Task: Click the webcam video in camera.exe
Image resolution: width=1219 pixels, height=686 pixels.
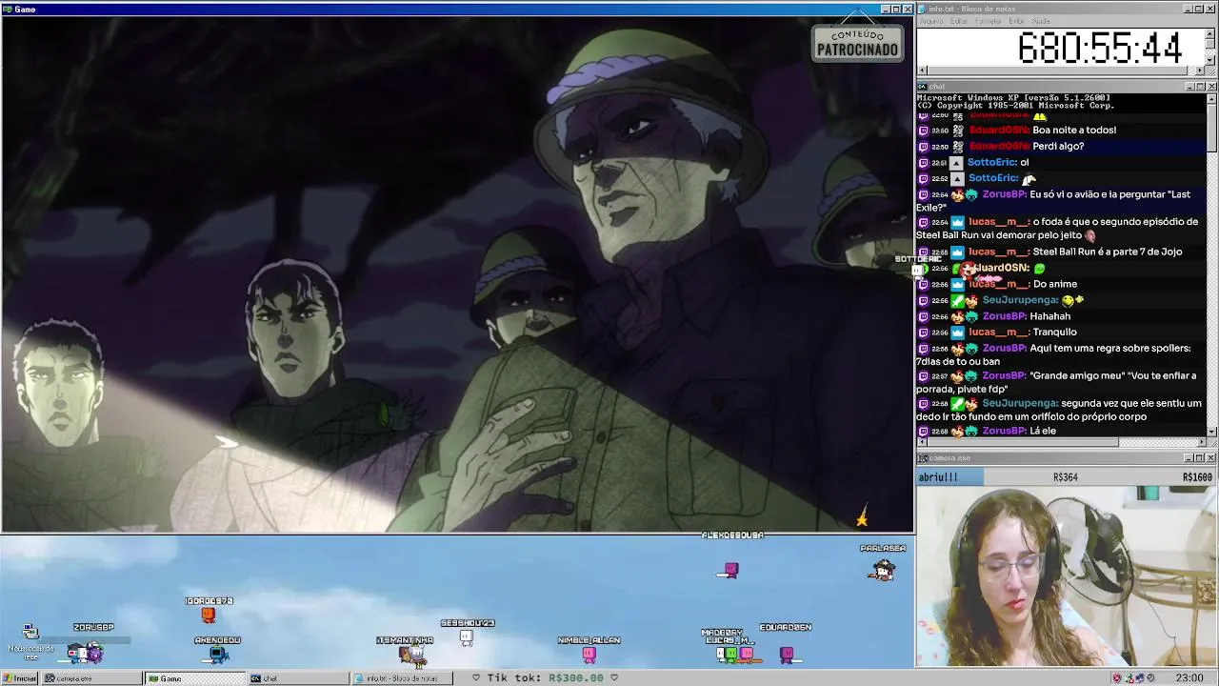Action: point(1066,576)
